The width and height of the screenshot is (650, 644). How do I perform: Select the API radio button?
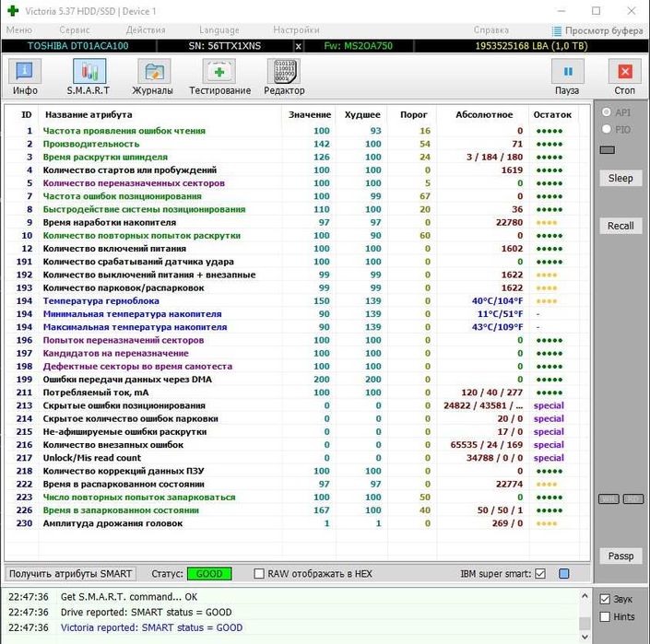pyautogui.click(x=606, y=112)
